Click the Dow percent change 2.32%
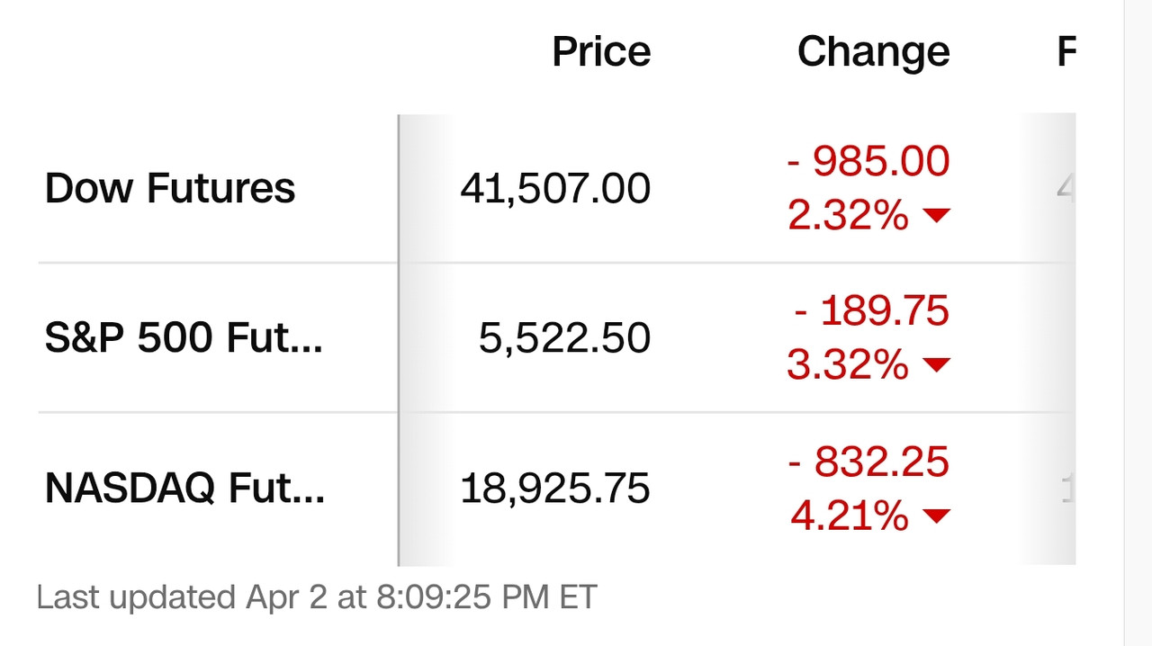Image resolution: width=1152 pixels, height=646 pixels. pyautogui.click(x=848, y=215)
